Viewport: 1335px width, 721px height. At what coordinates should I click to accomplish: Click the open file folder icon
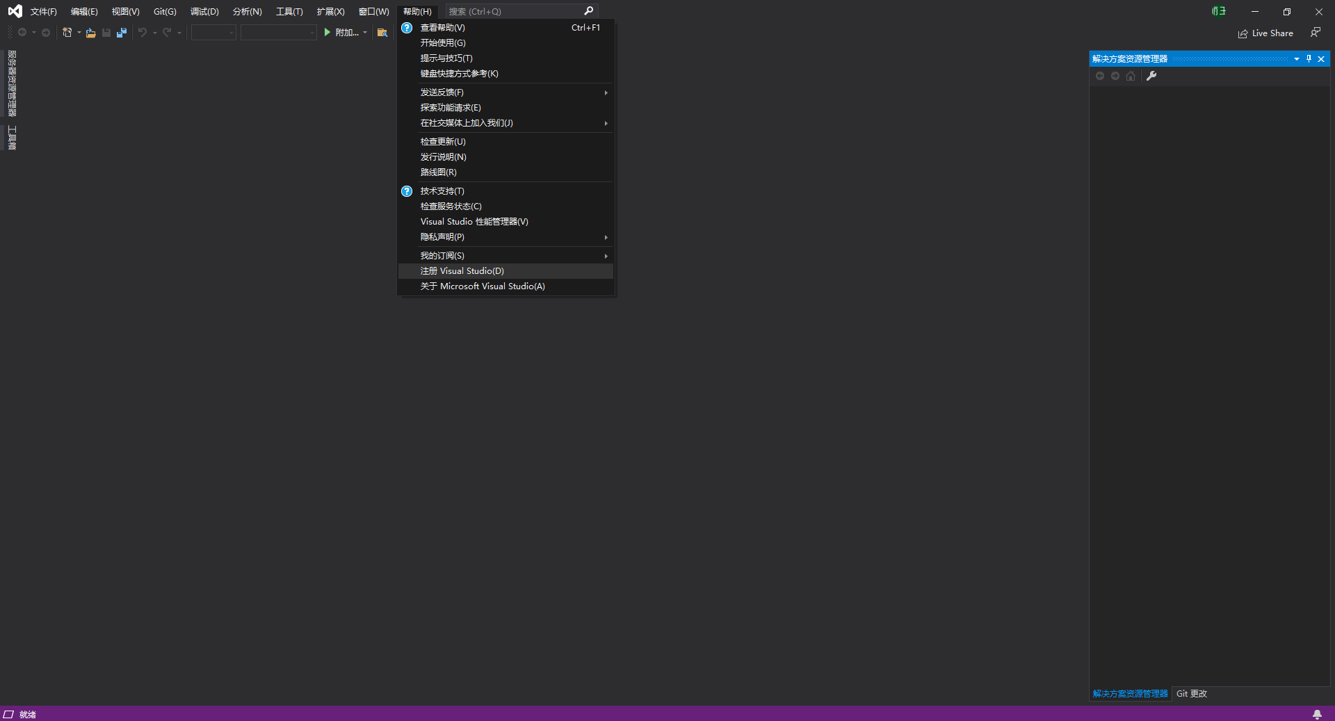pyautogui.click(x=91, y=33)
